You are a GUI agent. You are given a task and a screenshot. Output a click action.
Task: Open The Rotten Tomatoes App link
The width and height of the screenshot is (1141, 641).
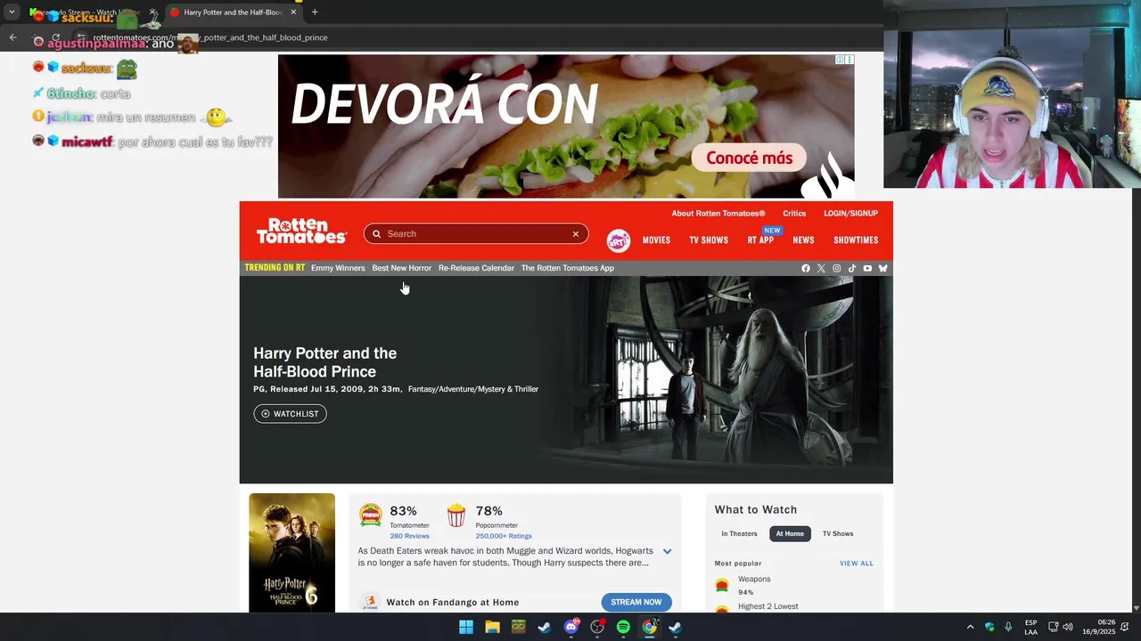coord(567,268)
